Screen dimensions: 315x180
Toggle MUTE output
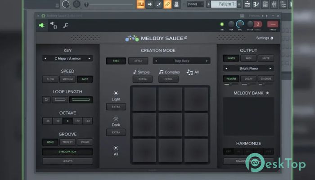click(x=266, y=58)
